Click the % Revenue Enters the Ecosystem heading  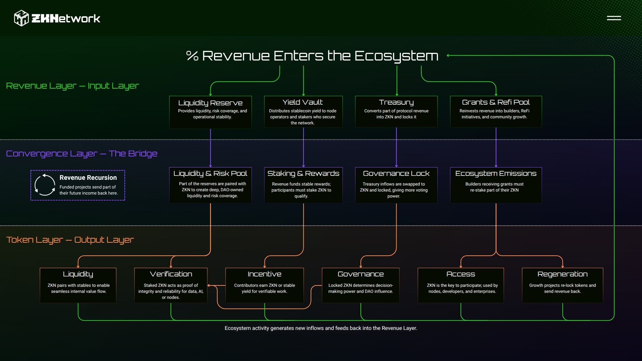tap(312, 55)
